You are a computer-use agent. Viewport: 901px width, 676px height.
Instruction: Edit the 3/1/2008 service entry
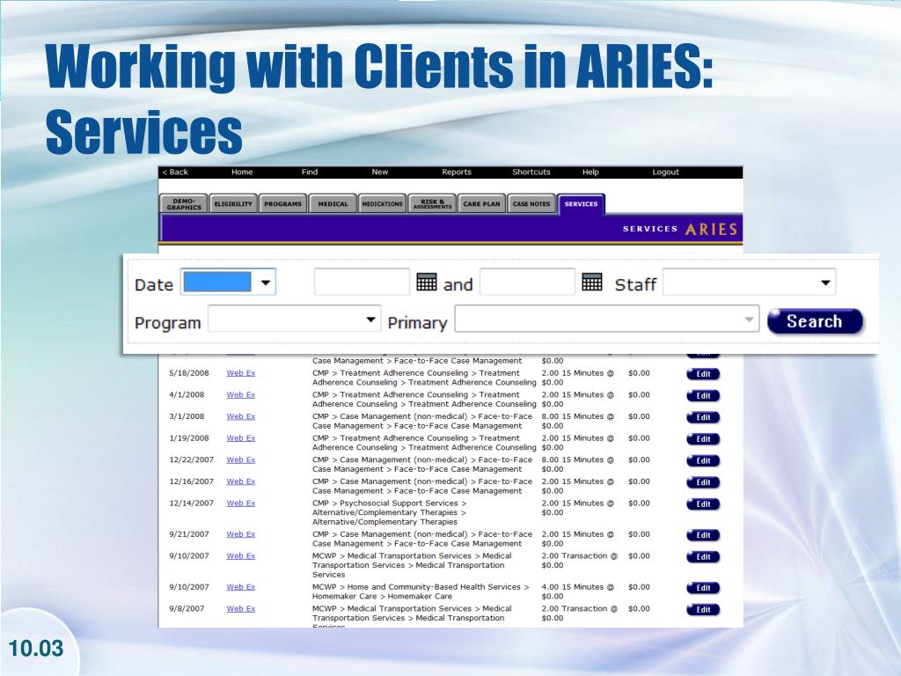(x=703, y=418)
